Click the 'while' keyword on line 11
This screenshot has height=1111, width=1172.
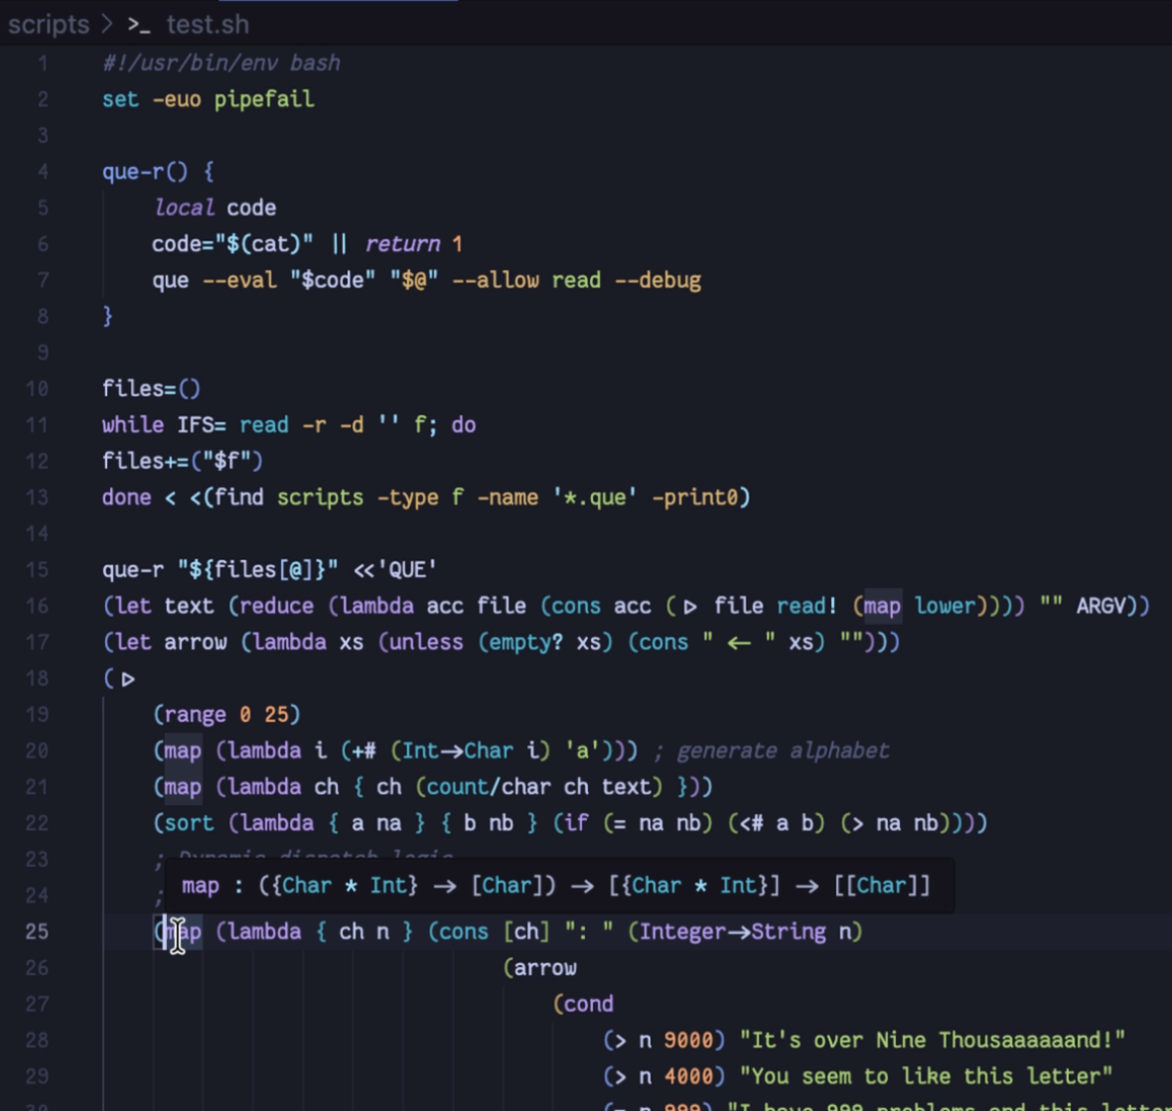[x=133, y=425]
